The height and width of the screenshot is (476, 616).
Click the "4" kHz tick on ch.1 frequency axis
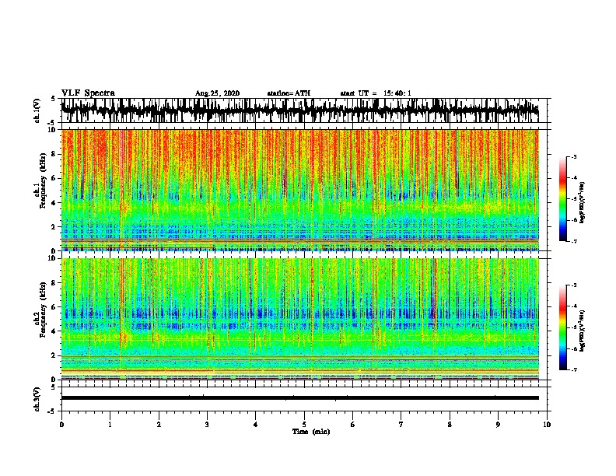click(x=54, y=203)
